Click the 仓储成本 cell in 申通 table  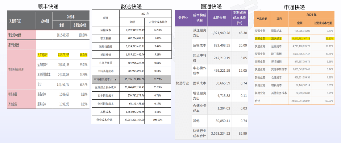[277, 77]
